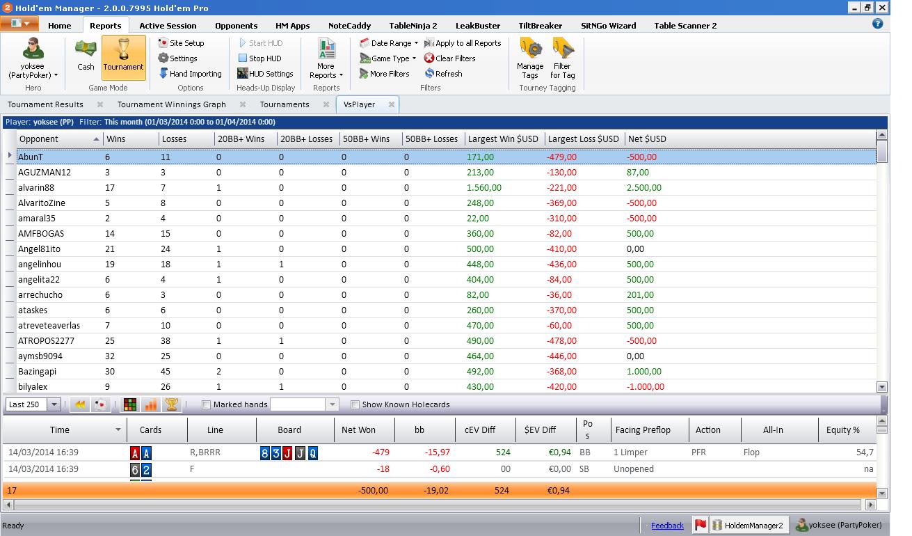Open the More Reports dropdown
The image size is (912, 536).
pyautogui.click(x=326, y=58)
